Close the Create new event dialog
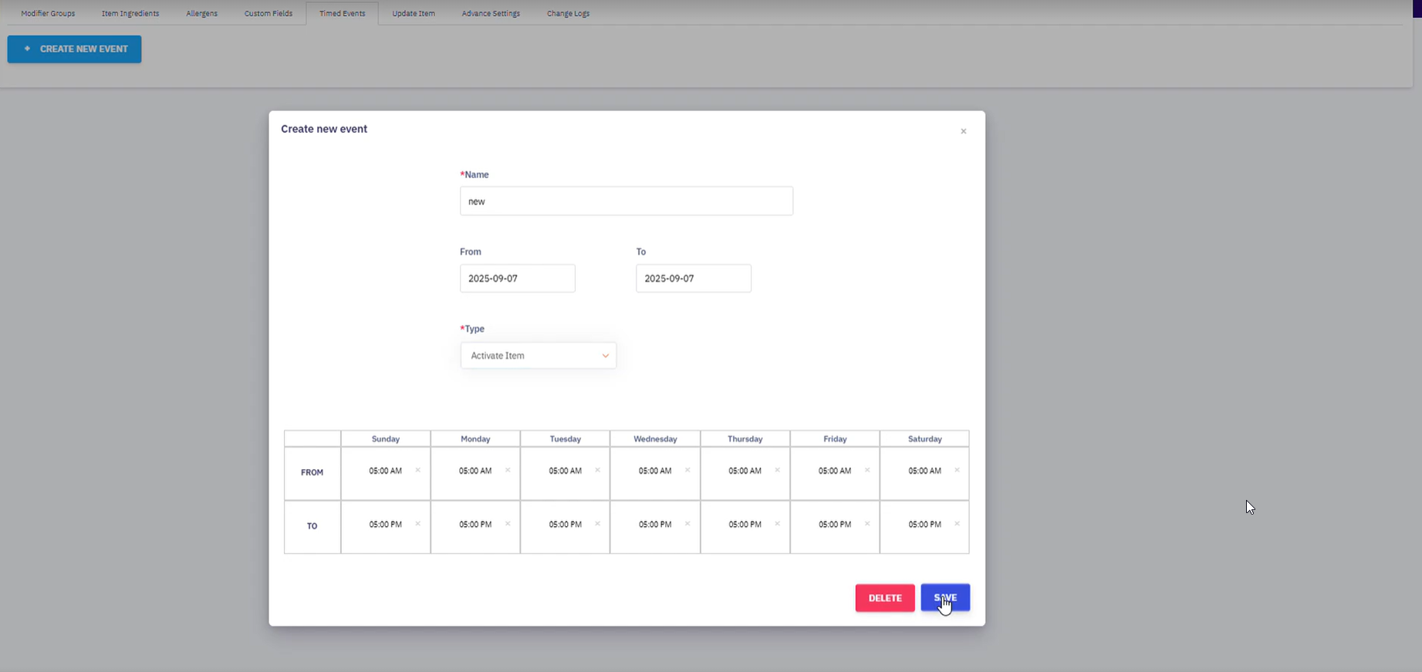Viewport: 1422px width, 672px height. pyautogui.click(x=963, y=131)
